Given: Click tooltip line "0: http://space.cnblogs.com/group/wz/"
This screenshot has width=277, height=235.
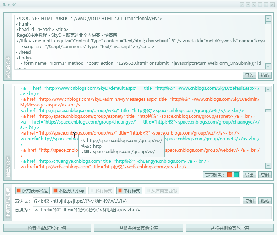Looking at the screenshot, I should pos(121,140).
